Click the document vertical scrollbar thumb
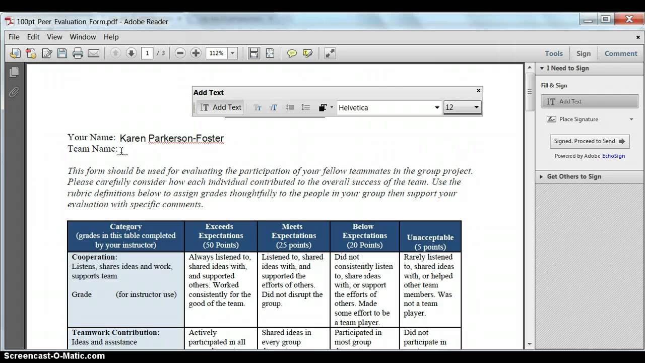This screenshot has width=645, height=363. (530, 92)
